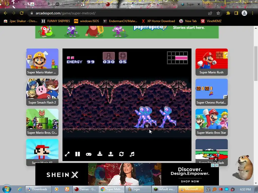Toggle fullscreen mode in the game player
The image size is (258, 193).
tap(67, 154)
